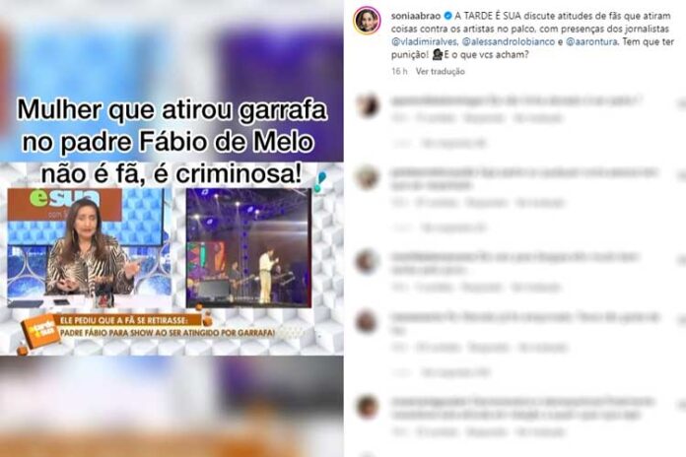Expand replies under the first comment

click(453, 143)
